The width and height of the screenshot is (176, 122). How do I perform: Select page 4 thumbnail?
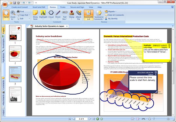click(15, 95)
